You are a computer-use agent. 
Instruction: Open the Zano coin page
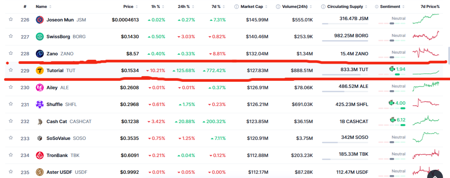click(x=52, y=54)
